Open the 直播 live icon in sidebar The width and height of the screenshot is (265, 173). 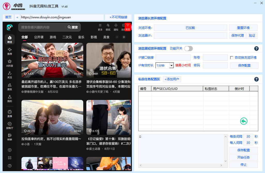click(10, 113)
